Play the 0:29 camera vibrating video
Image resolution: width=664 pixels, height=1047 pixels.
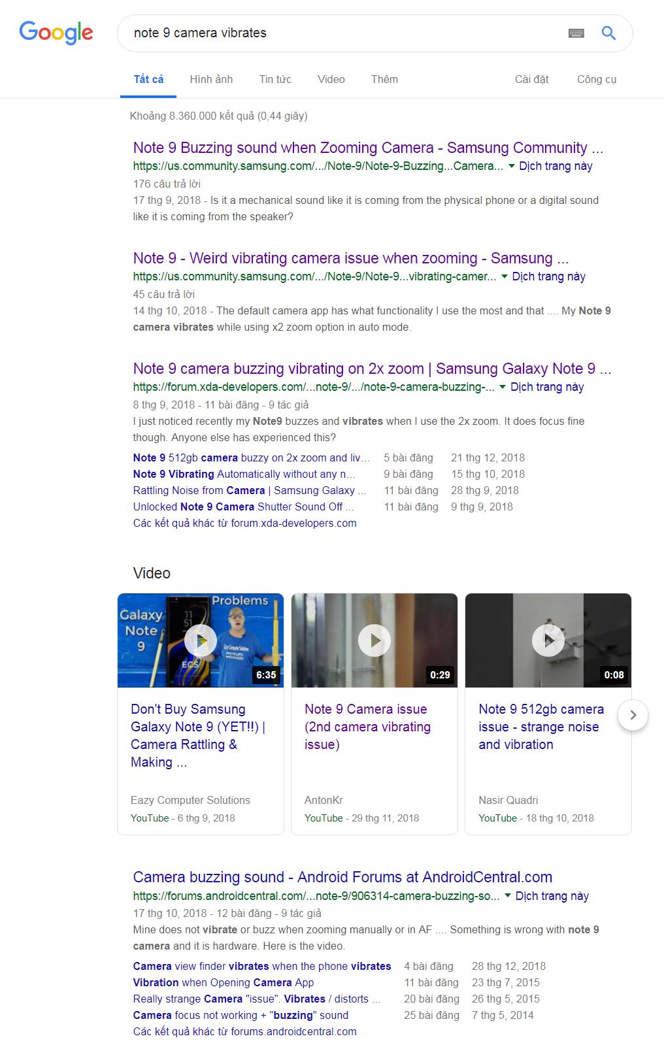click(x=374, y=640)
